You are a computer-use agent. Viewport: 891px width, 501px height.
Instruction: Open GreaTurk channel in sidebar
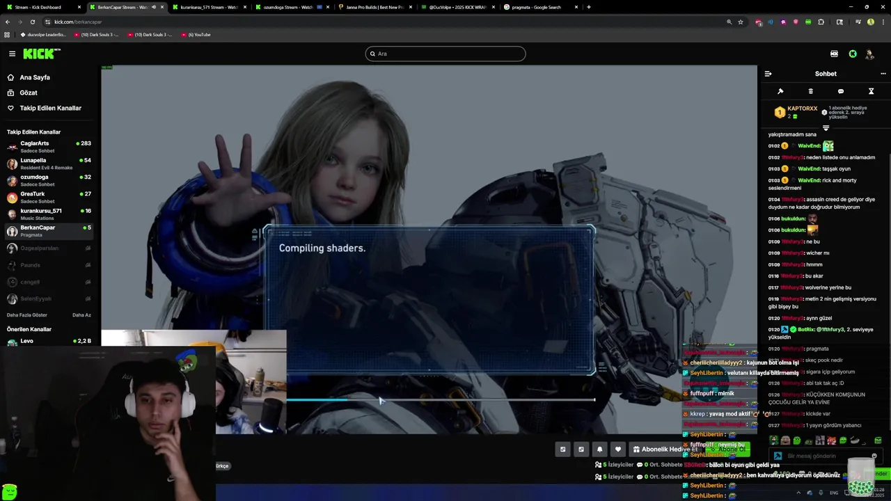(49, 197)
